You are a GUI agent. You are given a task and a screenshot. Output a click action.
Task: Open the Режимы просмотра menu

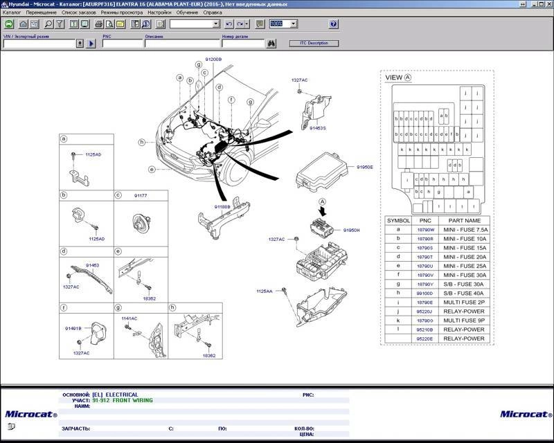coord(122,12)
